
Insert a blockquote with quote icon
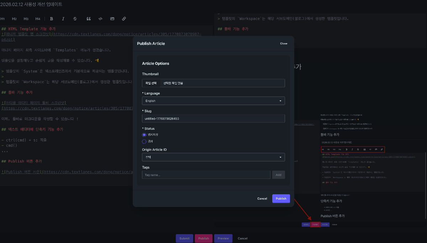pyautogui.click(x=89, y=19)
